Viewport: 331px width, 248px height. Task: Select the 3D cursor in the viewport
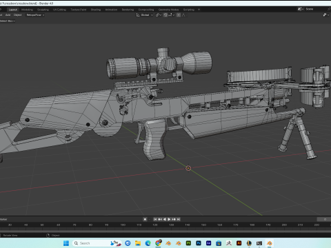point(188,168)
